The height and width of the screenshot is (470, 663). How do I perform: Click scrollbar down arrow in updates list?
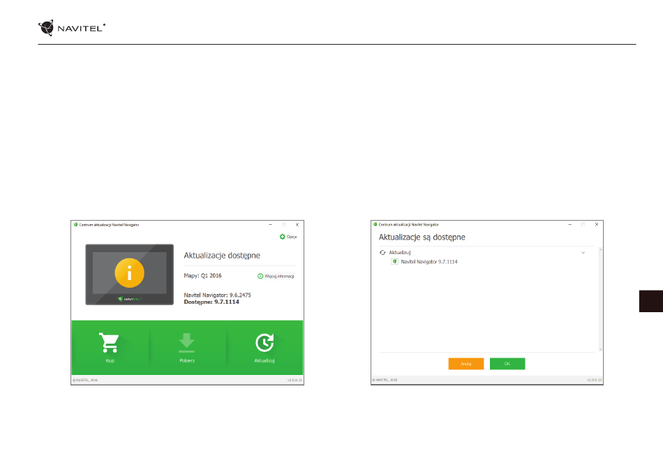tap(600, 349)
